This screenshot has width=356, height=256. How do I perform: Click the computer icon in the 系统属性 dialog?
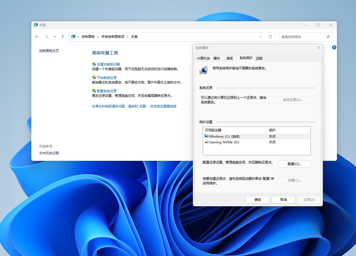204,70
